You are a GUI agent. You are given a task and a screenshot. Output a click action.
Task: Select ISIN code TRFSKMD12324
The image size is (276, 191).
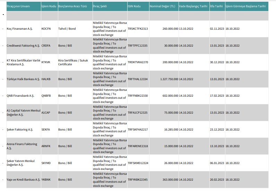(x=138, y=163)
